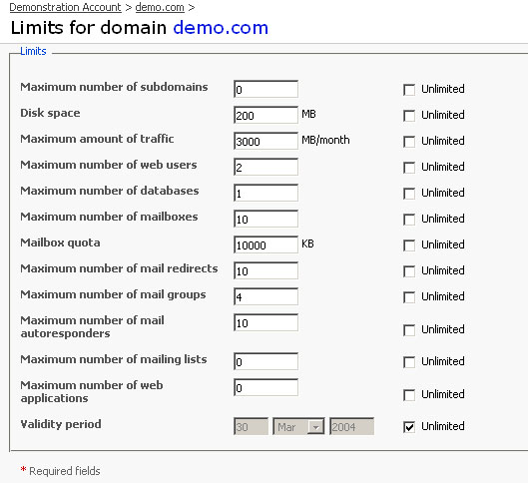The width and height of the screenshot is (528, 483).
Task: Click the maximum number of subdomains field
Action: point(266,89)
